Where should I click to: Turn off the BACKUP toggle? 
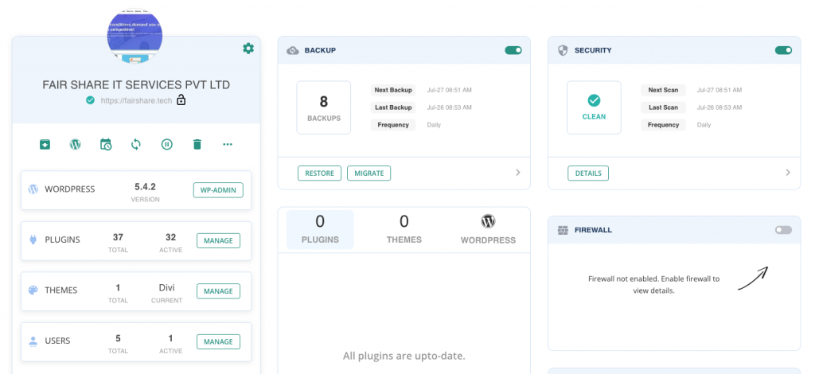(513, 50)
